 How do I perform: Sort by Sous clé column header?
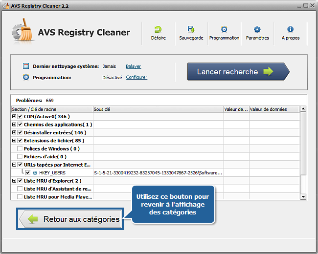click(158, 109)
